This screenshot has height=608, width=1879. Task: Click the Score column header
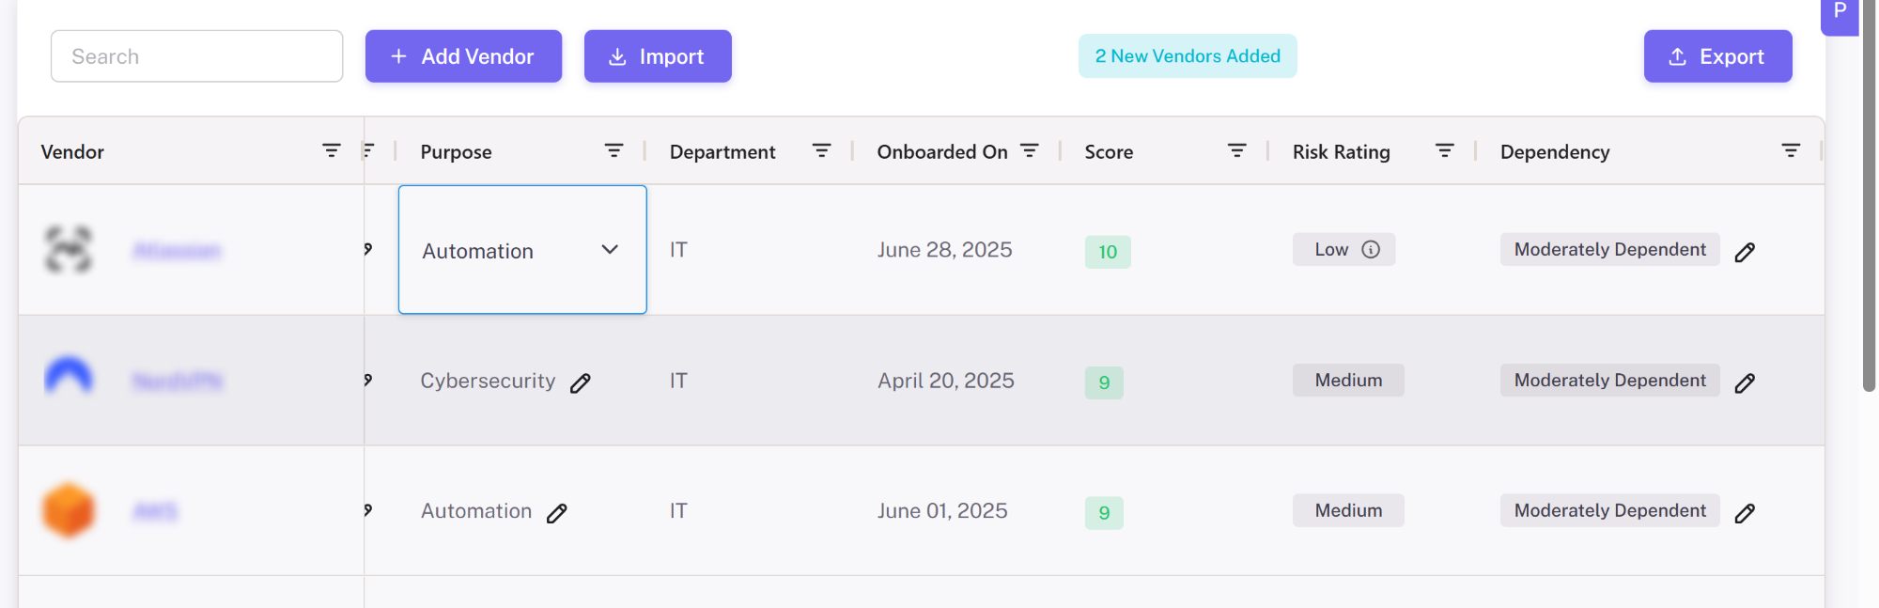[x=1109, y=151]
